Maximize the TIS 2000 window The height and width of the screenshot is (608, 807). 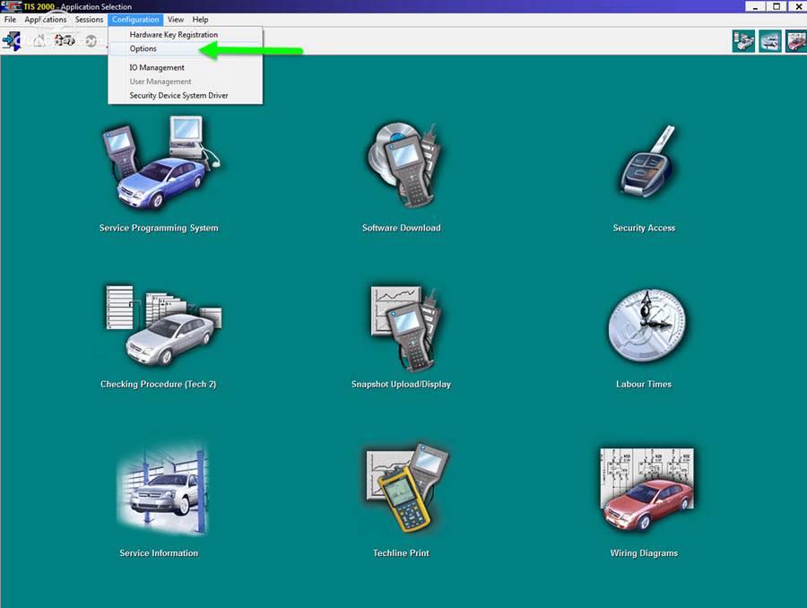pyautogui.click(x=777, y=6)
